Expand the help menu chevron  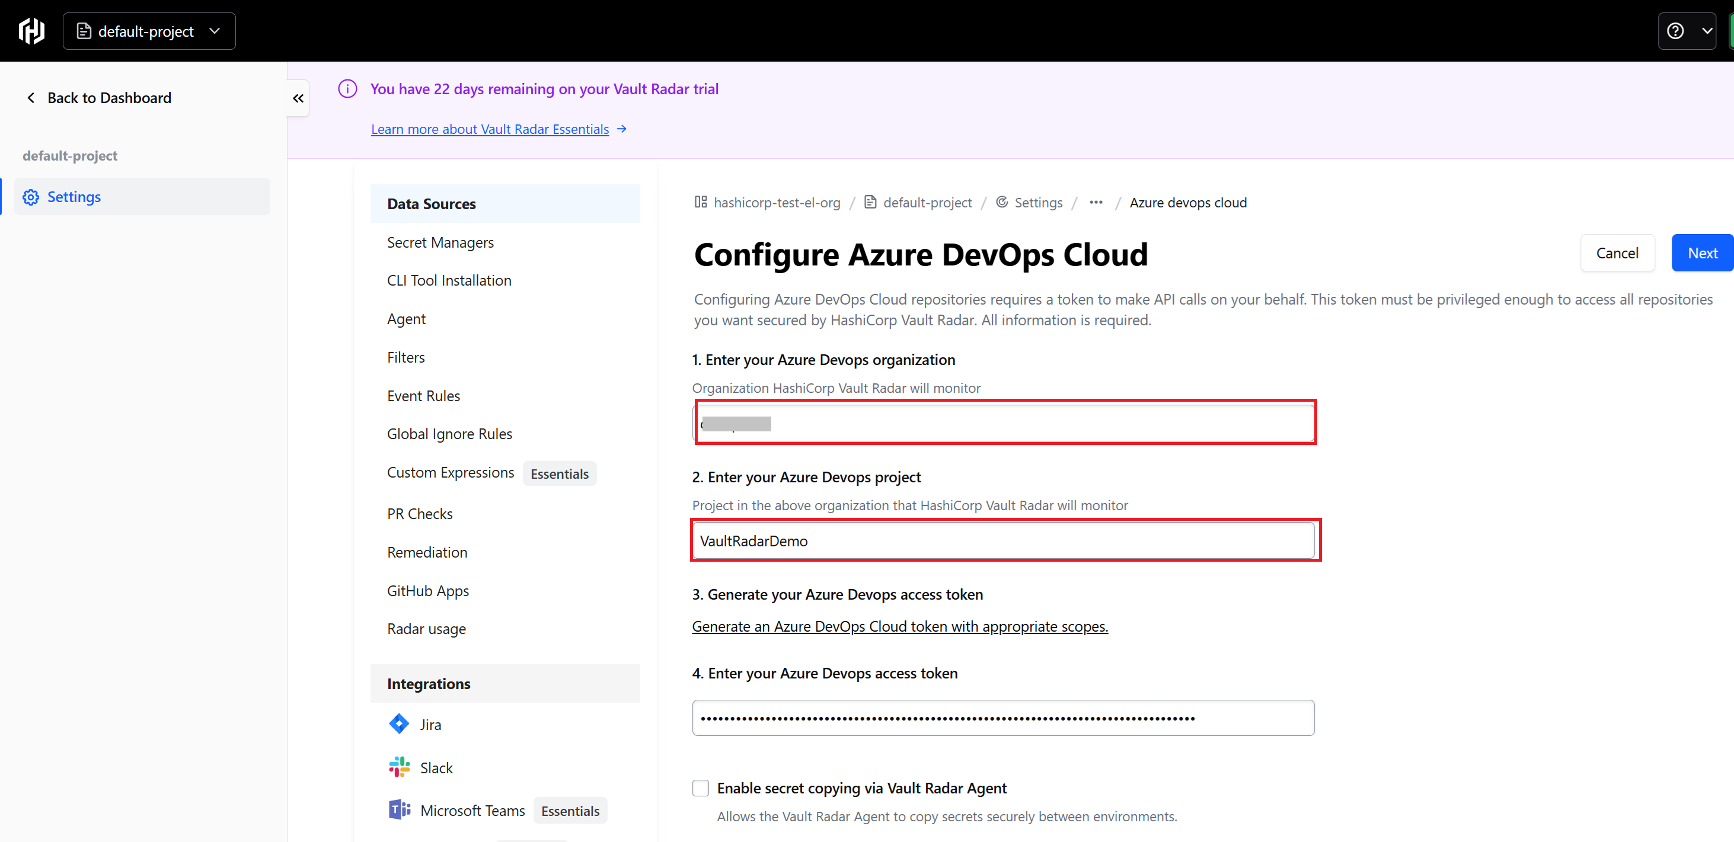coord(1707,31)
